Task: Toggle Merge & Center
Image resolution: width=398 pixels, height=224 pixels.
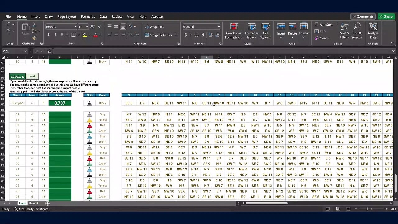Action: click(159, 35)
